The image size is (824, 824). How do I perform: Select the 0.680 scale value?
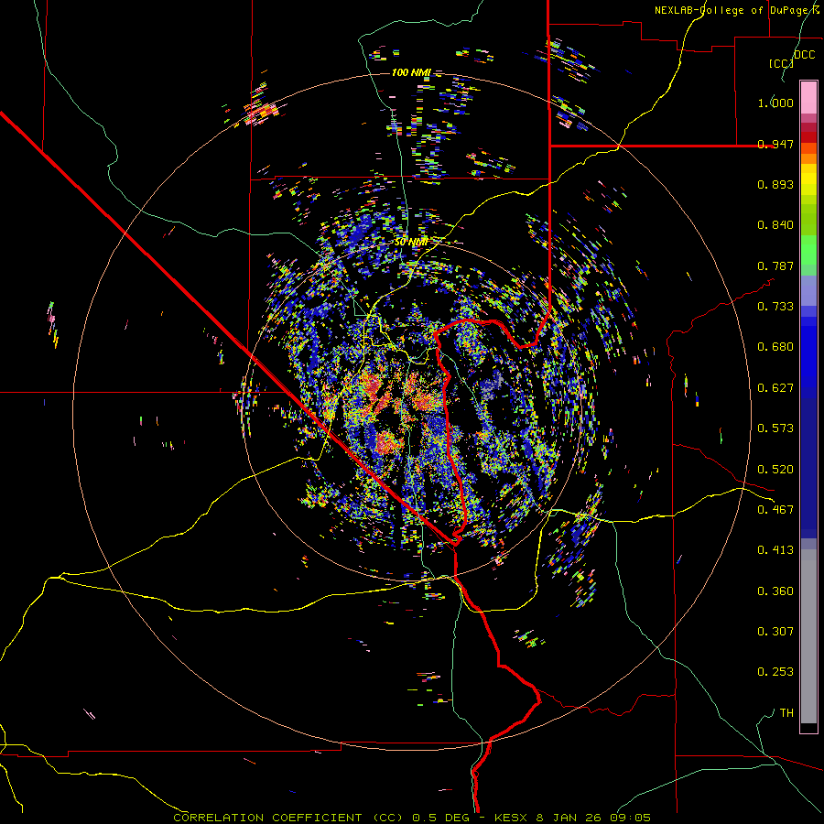click(775, 347)
